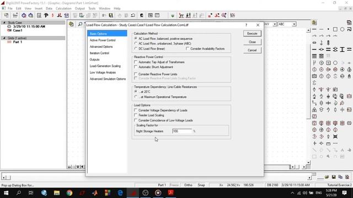Open the Advanced Simulation Options page

coord(108,79)
